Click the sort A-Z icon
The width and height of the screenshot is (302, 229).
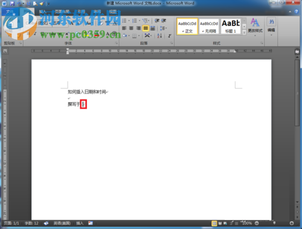click(159, 36)
